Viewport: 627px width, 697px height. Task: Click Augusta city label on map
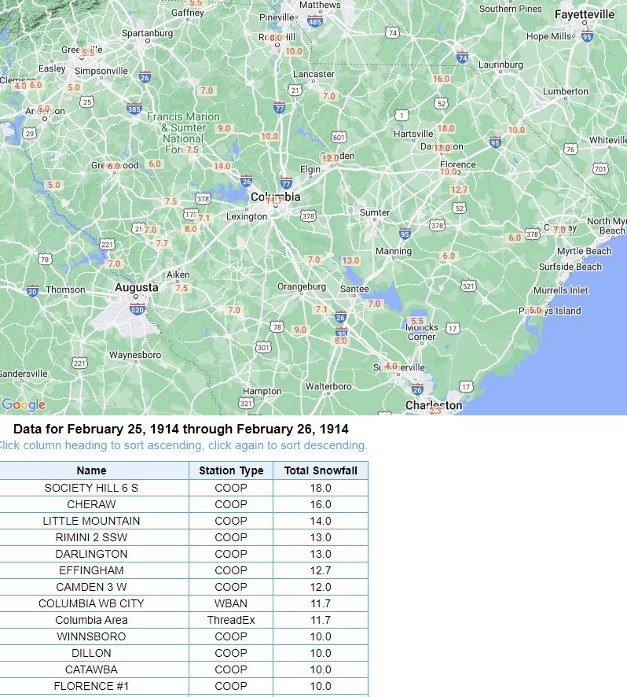(x=137, y=287)
